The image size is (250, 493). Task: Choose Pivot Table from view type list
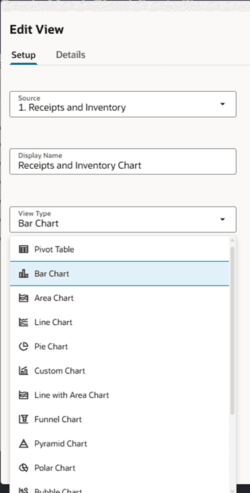[120, 249]
